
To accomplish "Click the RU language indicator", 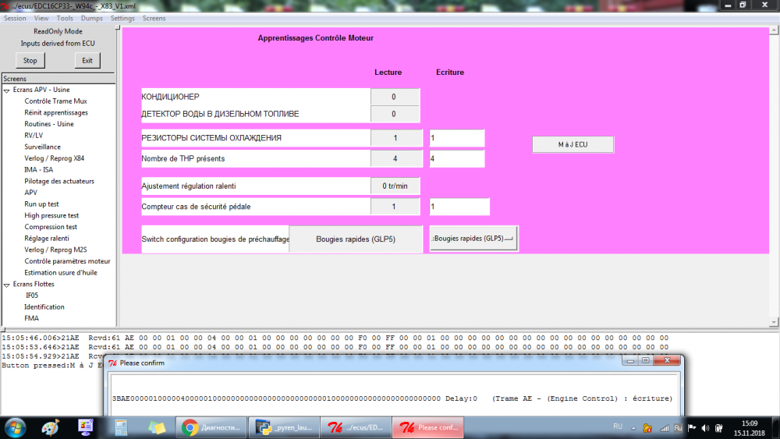I will [618, 427].
